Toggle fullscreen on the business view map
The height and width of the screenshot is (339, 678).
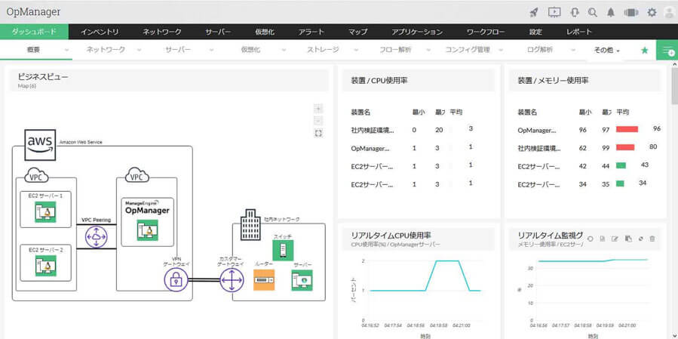pos(319,134)
